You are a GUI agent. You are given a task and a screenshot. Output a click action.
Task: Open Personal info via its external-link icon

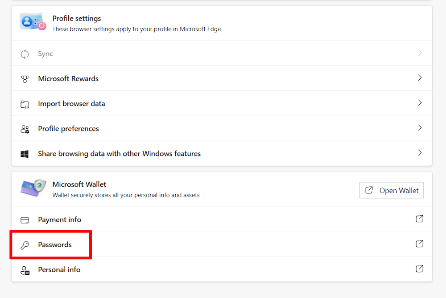(420, 269)
